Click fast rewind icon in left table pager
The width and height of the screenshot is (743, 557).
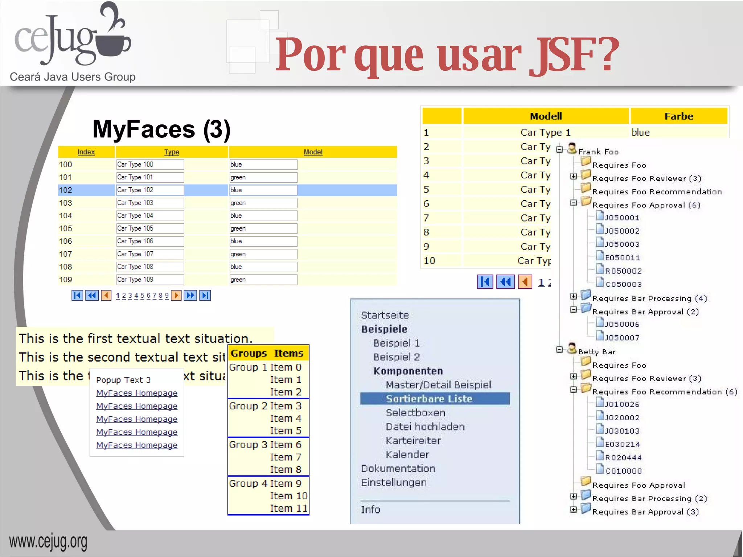tap(92, 296)
